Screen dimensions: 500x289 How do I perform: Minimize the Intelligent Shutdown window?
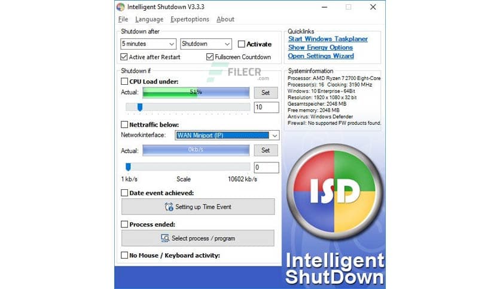[324, 7]
